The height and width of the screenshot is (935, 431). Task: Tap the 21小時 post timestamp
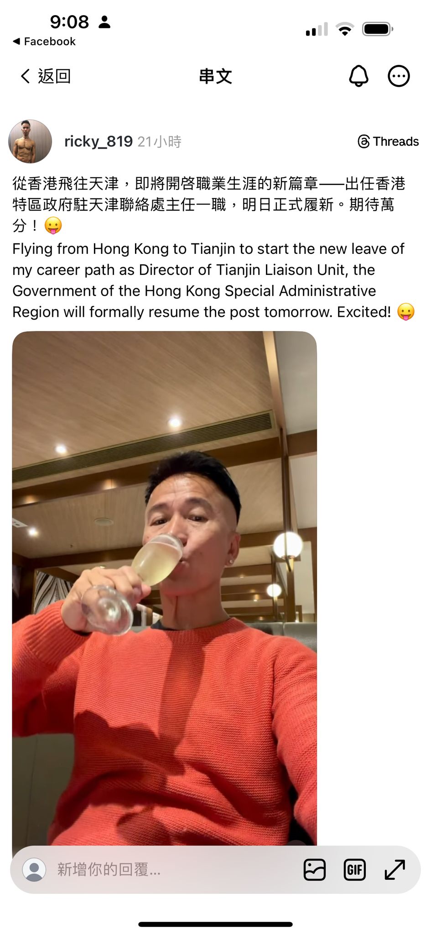click(x=159, y=142)
